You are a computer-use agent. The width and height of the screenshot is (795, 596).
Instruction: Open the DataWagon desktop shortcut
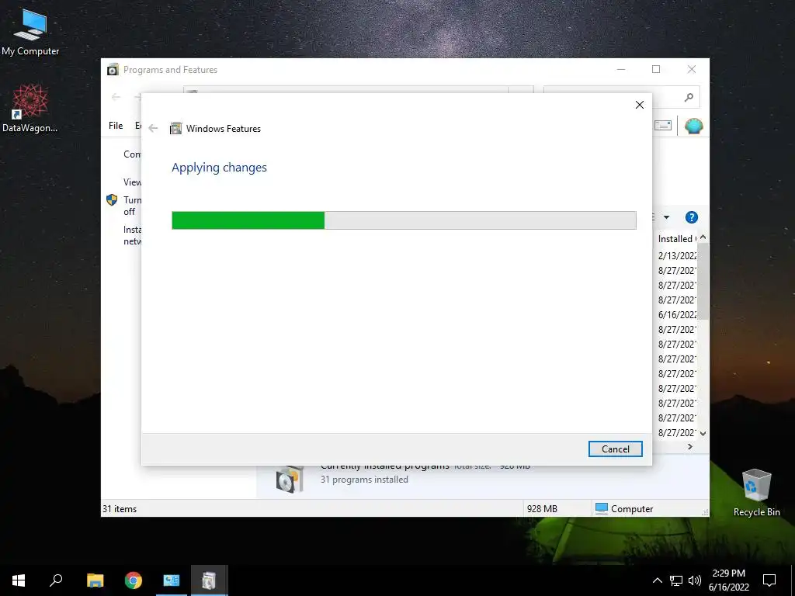(x=30, y=109)
